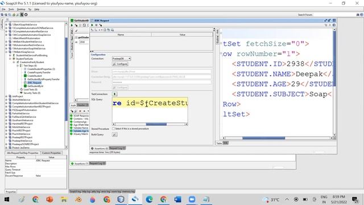Remove assertion red X icon
The height and width of the screenshot is (205, 364).
(80, 112)
